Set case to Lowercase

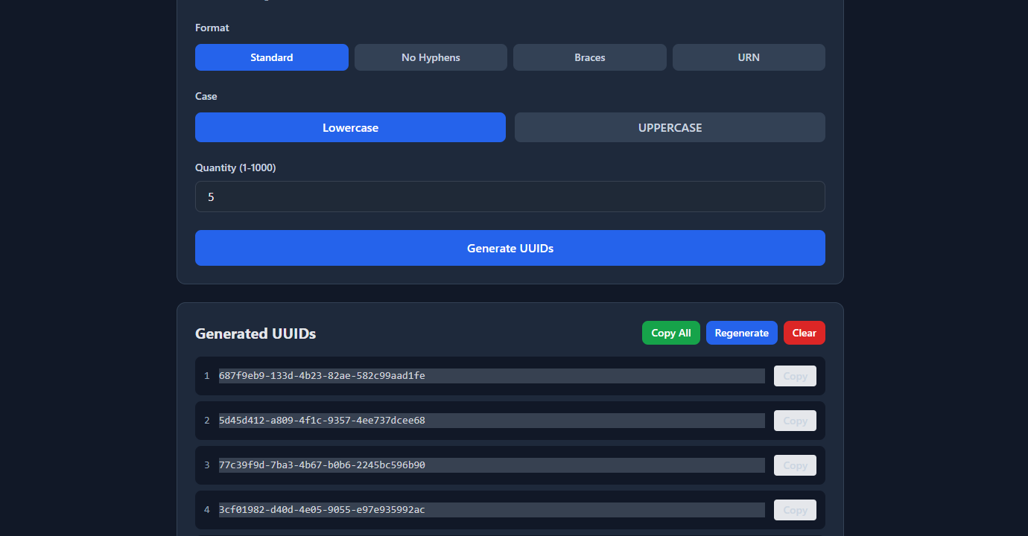pyautogui.click(x=350, y=127)
